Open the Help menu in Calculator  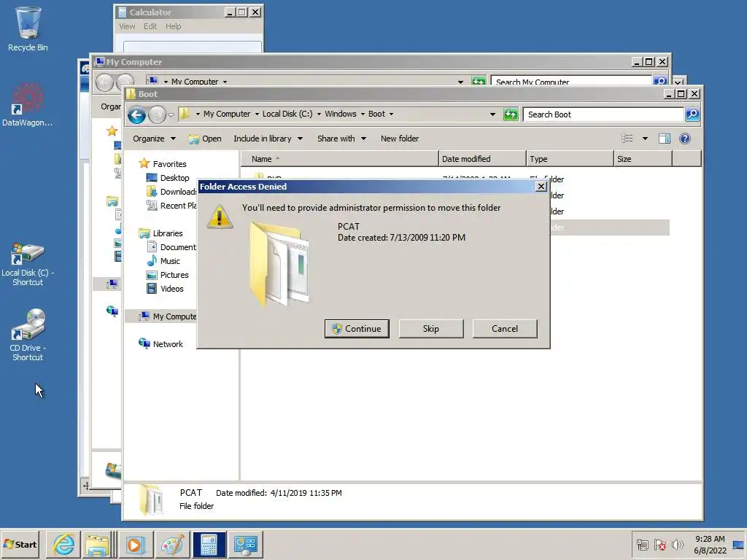pyautogui.click(x=174, y=26)
